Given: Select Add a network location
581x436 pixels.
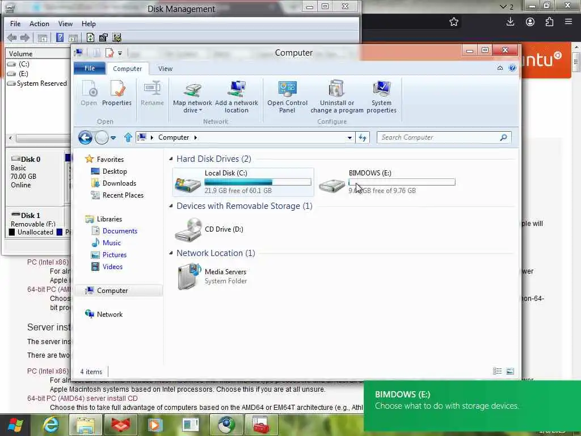Looking at the screenshot, I should 237,97.
